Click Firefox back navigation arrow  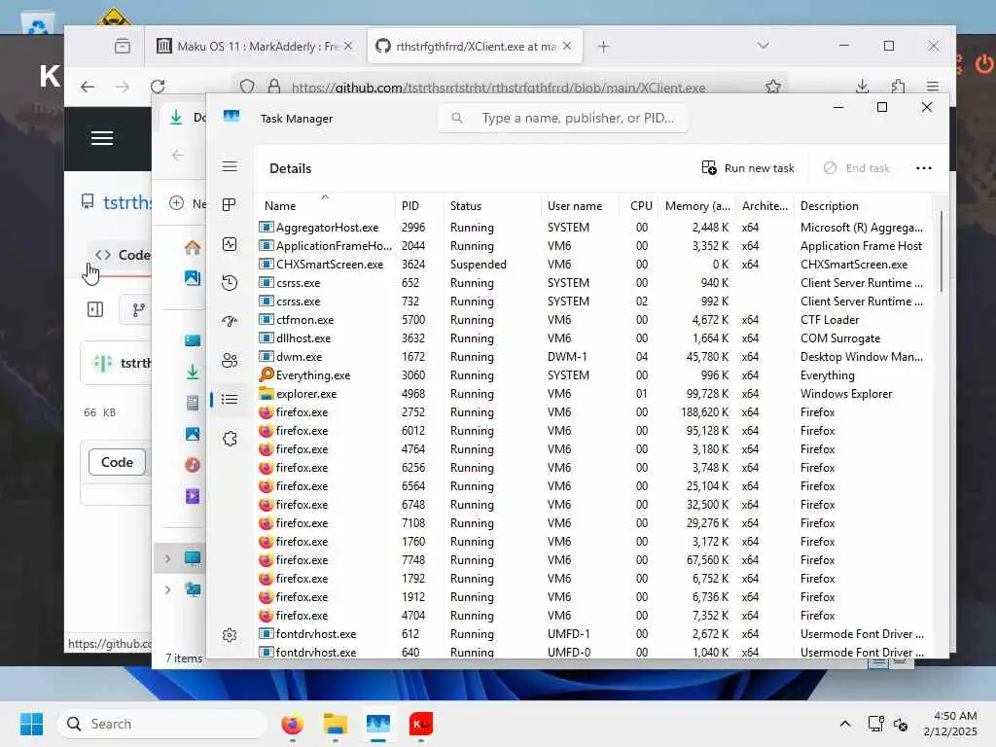click(88, 87)
